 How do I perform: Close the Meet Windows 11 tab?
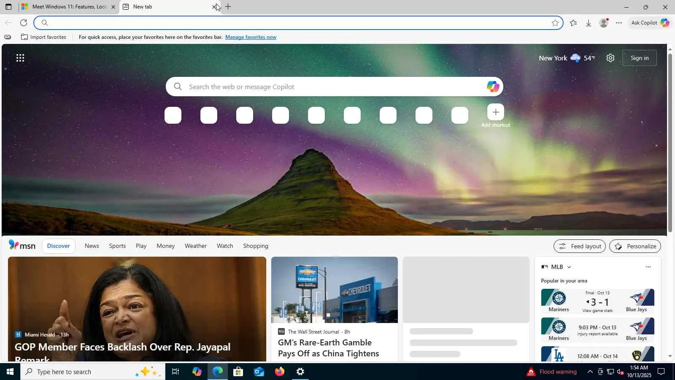pyautogui.click(x=113, y=7)
